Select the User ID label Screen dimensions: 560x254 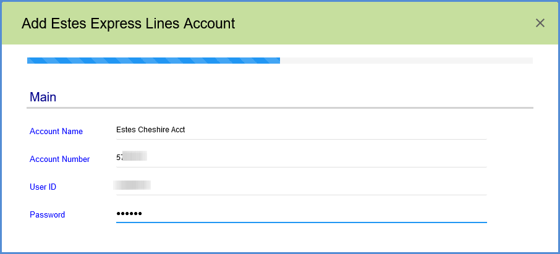click(43, 187)
